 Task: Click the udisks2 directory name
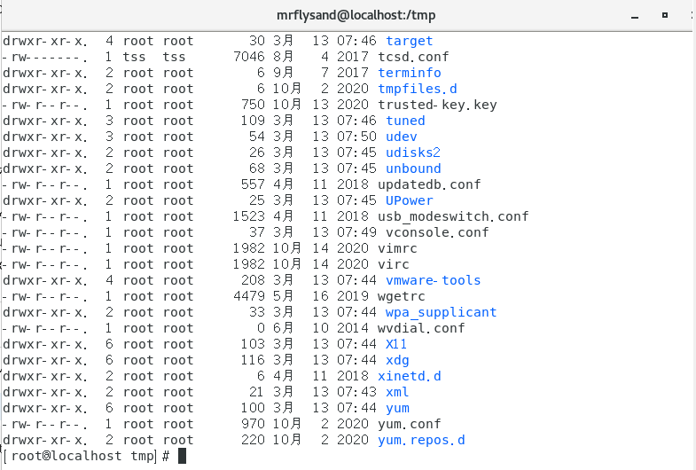(413, 153)
